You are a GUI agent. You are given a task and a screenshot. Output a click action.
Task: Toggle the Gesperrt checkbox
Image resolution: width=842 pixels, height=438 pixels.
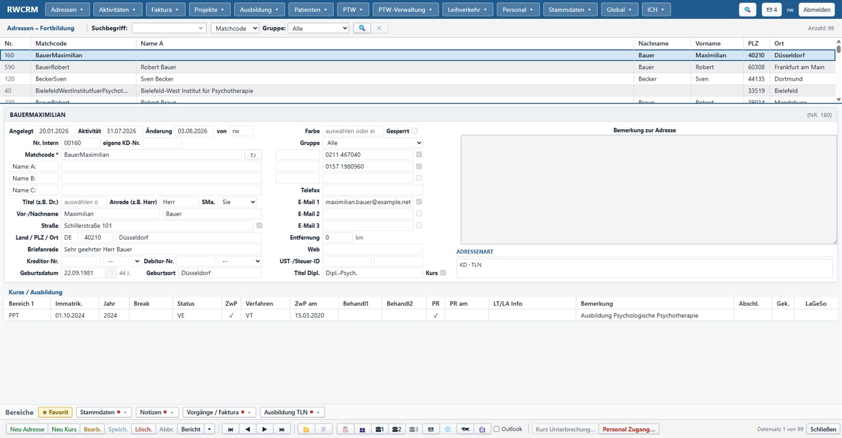414,131
